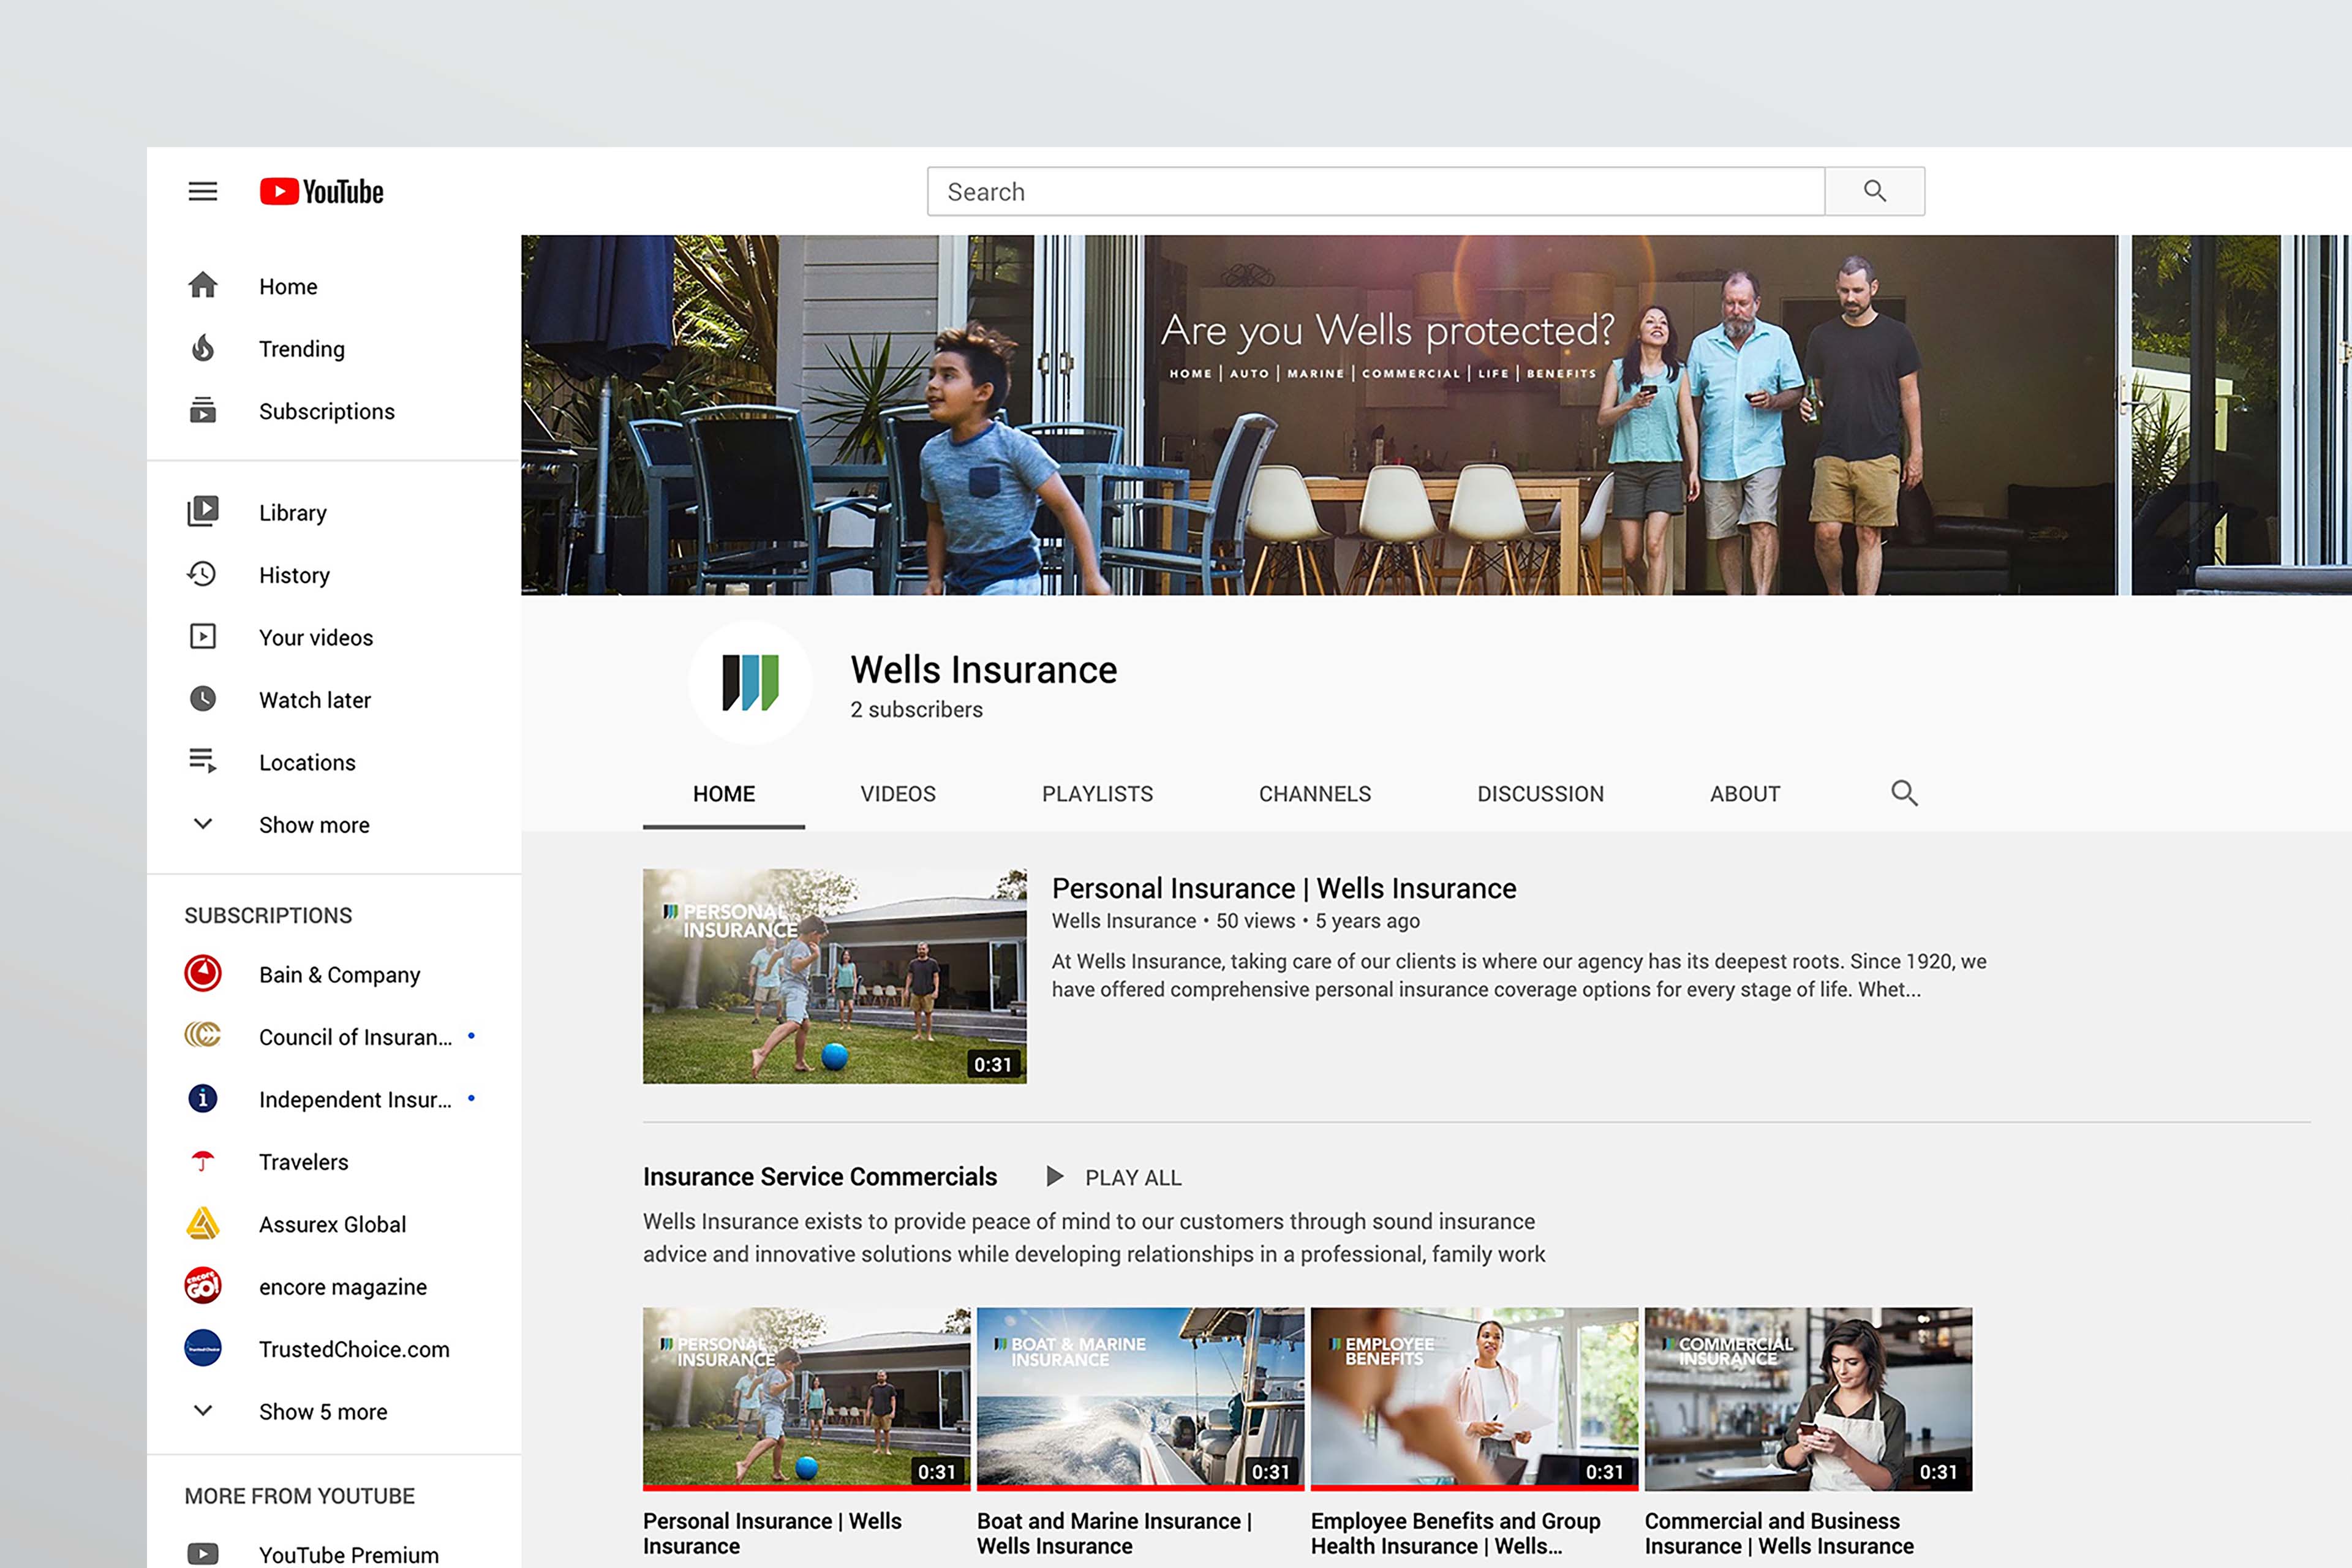Open the Playlists tab
This screenshot has width=2352, height=1568.
(1097, 794)
